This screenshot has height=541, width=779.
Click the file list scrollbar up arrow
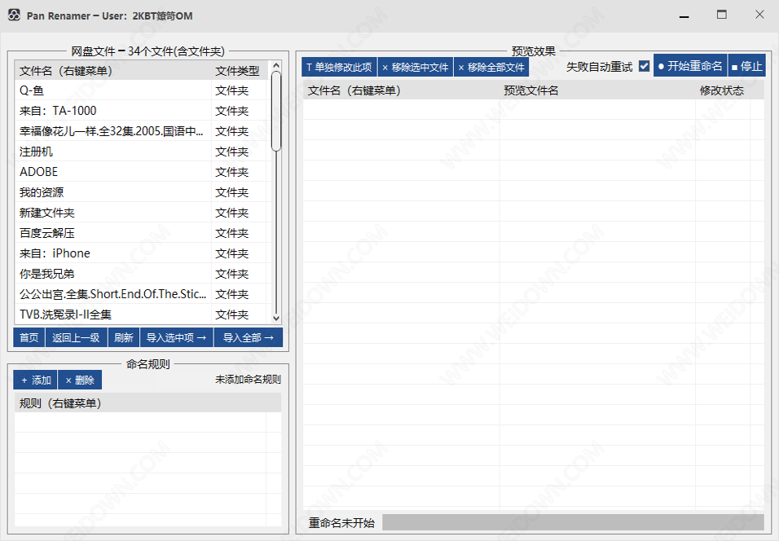click(x=276, y=65)
